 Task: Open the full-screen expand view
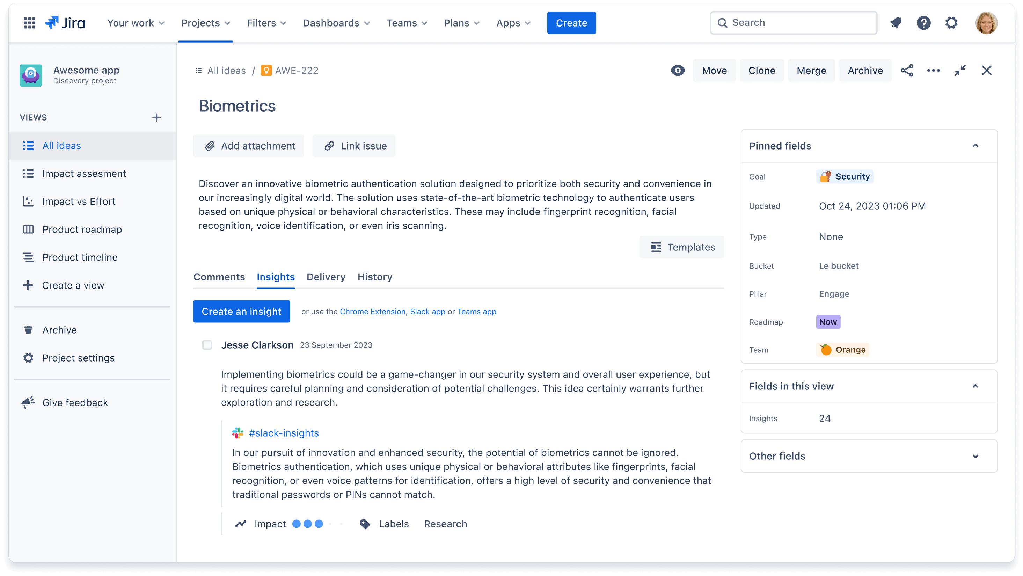pos(960,70)
